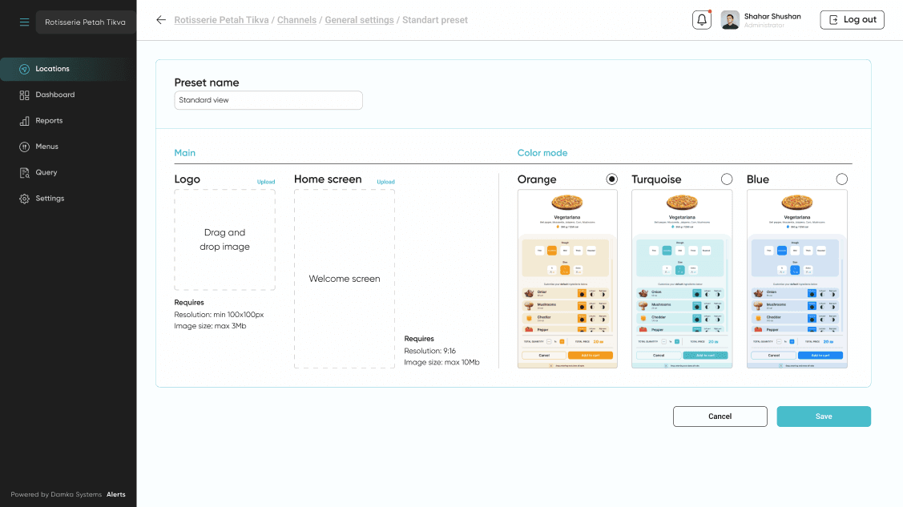Open the notifications bell icon
Image resolution: width=903 pixels, height=507 pixels.
point(701,19)
